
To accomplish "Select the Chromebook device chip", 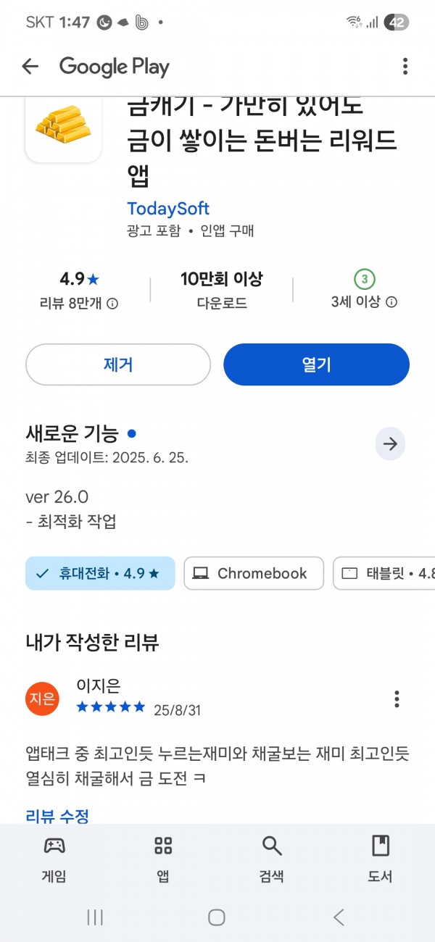I will tap(253, 573).
